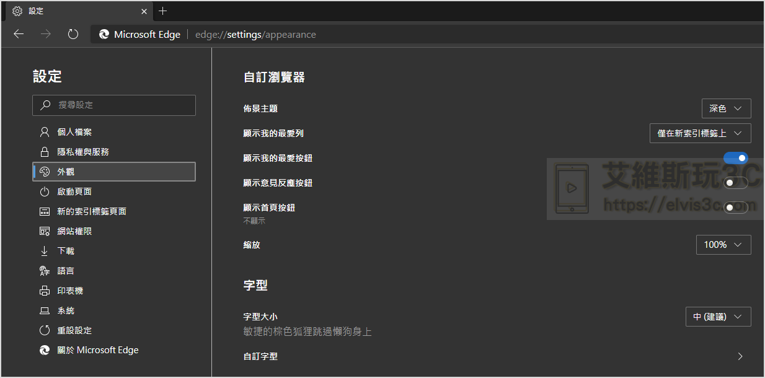The height and width of the screenshot is (378, 765).
Task: Select 語言 in the settings sidebar
Action: (x=66, y=271)
